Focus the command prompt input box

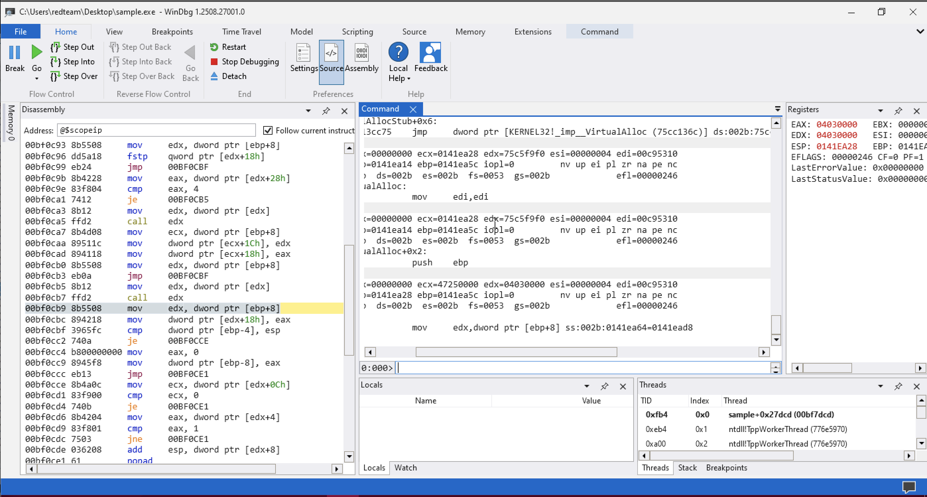click(x=583, y=368)
